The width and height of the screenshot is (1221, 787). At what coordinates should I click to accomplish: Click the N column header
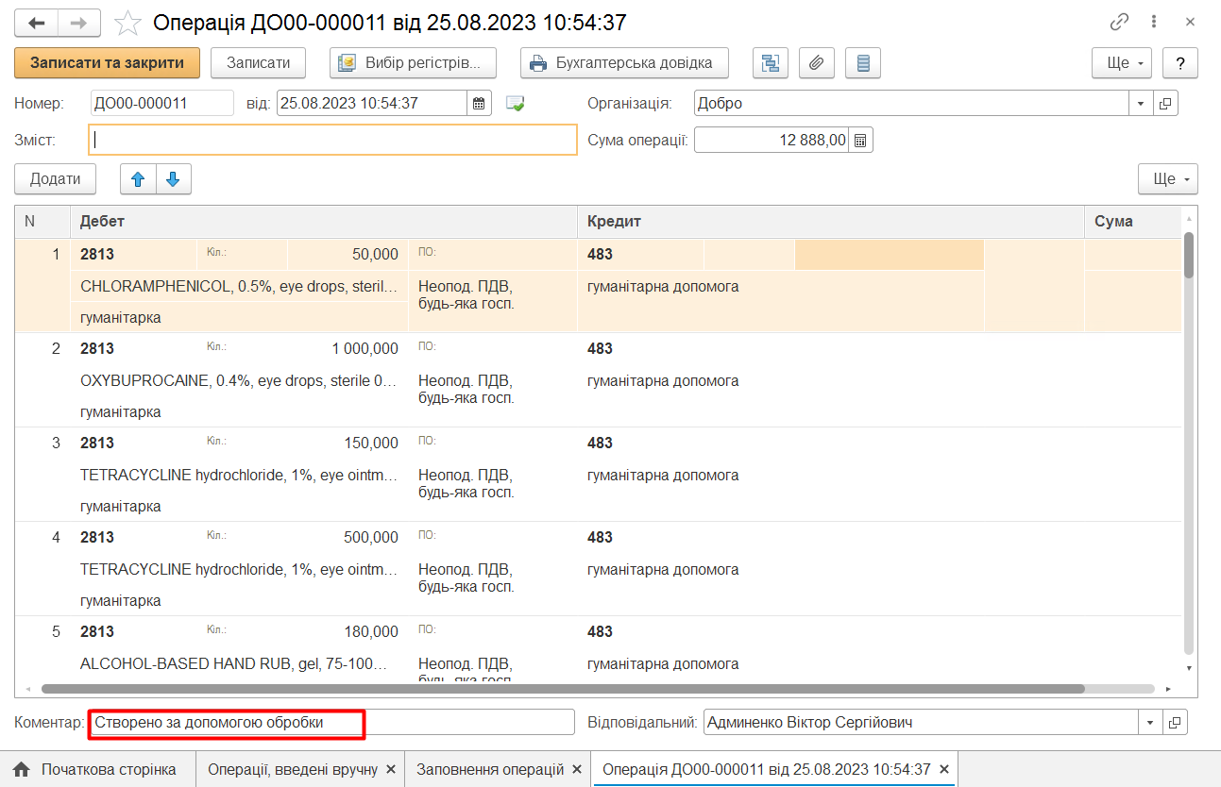(x=42, y=222)
